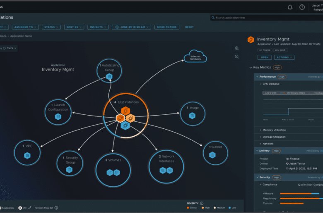Select the AutoScaling Group hexagon icon
Viewport: 323px width, 213px height.
point(109,77)
